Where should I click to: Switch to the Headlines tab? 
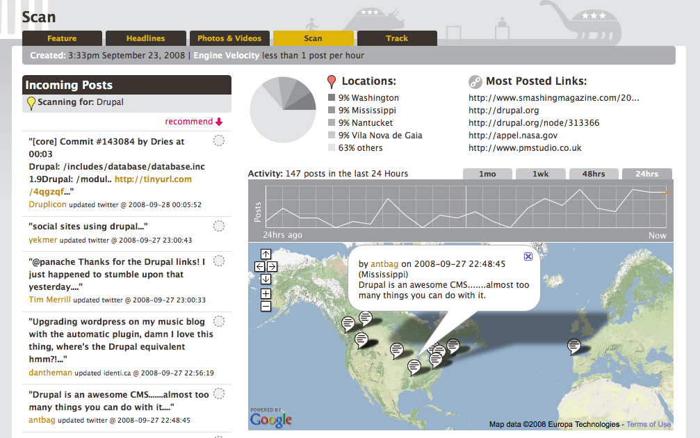pos(145,38)
